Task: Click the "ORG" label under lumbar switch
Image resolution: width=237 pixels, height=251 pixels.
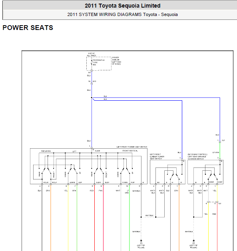Action: tap(176, 191)
